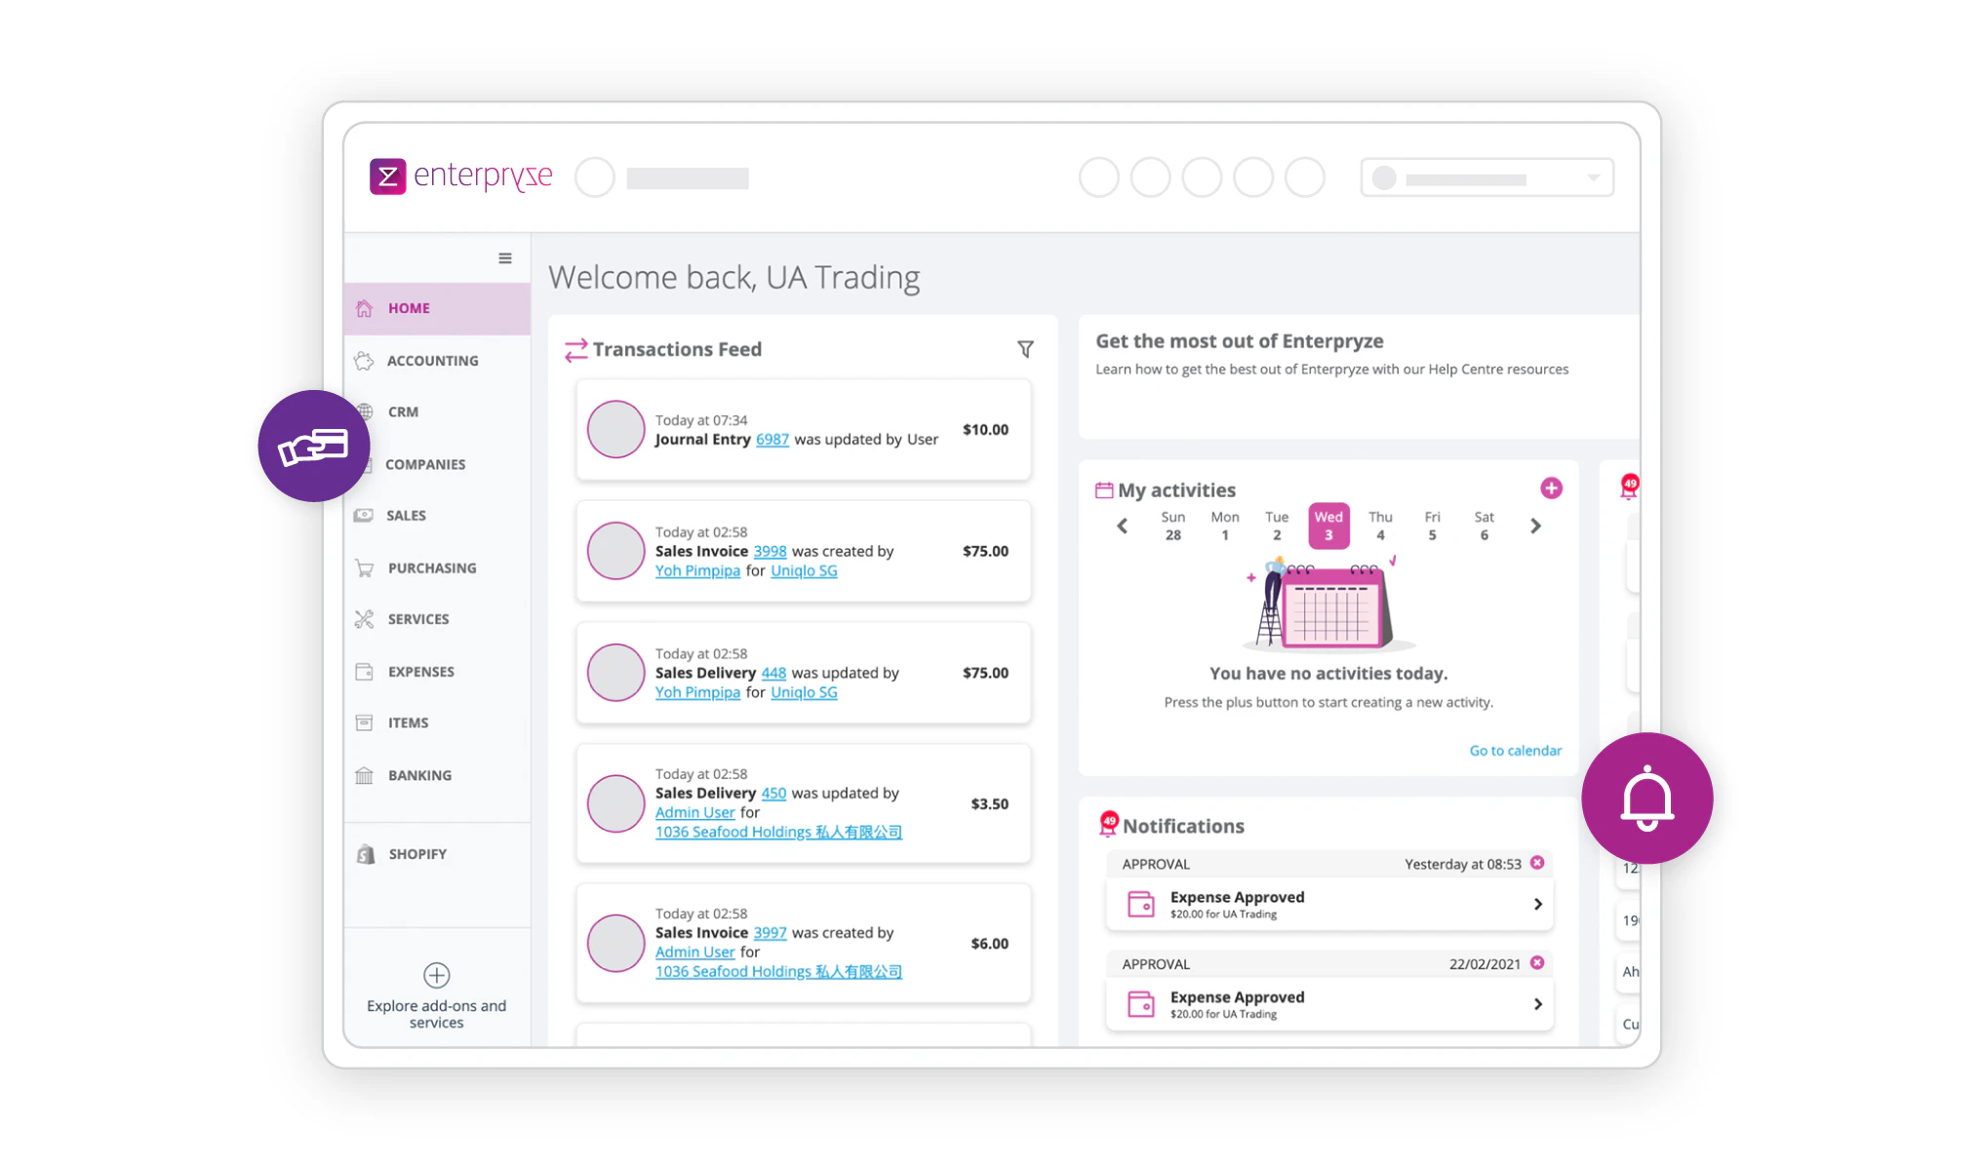Open the Sales section

[406, 515]
